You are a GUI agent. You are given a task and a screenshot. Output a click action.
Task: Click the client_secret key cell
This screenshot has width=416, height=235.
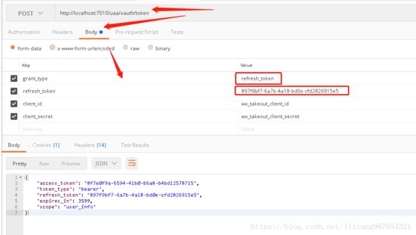[x=129, y=116]
